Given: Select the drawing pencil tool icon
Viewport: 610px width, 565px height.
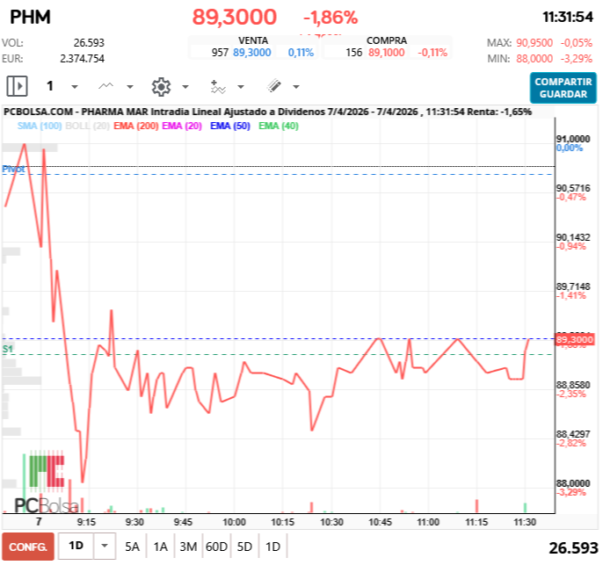Looking at the screenshot, I should (274, 85).
